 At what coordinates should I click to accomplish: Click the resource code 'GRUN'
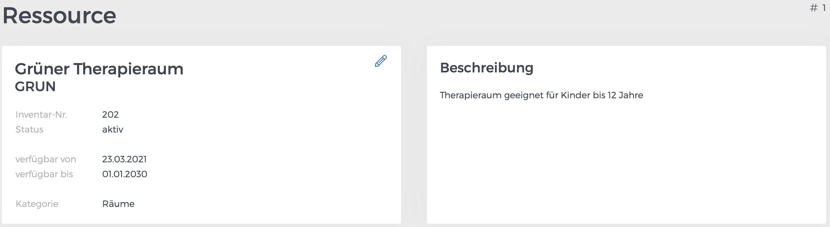[x=36, y=86]
